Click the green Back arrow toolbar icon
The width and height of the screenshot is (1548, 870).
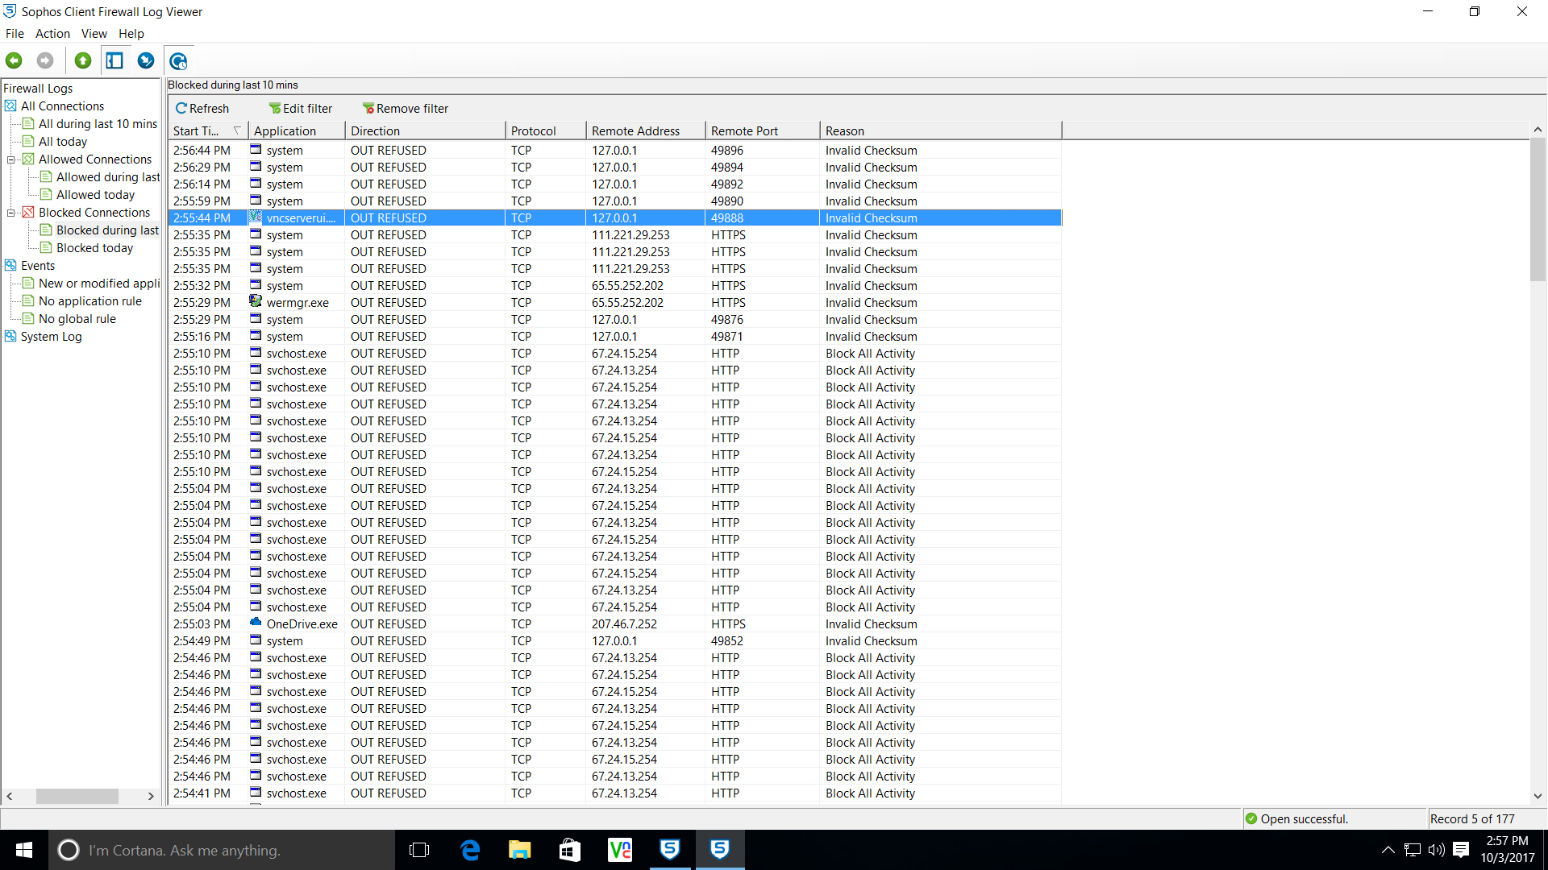[x=14, y=60]
